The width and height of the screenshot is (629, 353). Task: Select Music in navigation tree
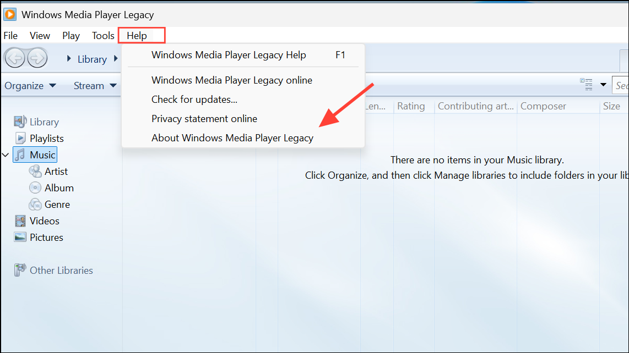click(x=42, y=155)
